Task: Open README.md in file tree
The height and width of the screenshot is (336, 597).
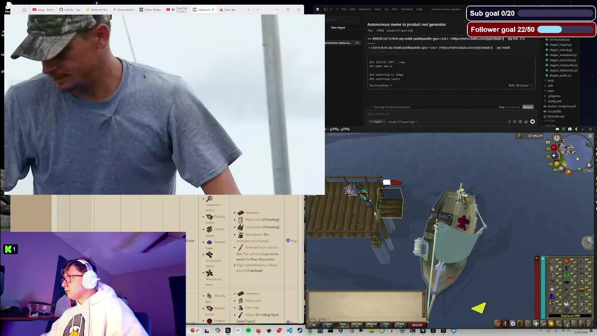Action: [556, 116]
